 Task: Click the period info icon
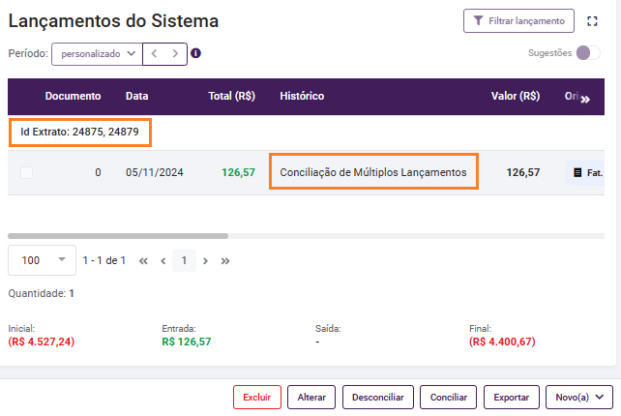pos(195,53)
